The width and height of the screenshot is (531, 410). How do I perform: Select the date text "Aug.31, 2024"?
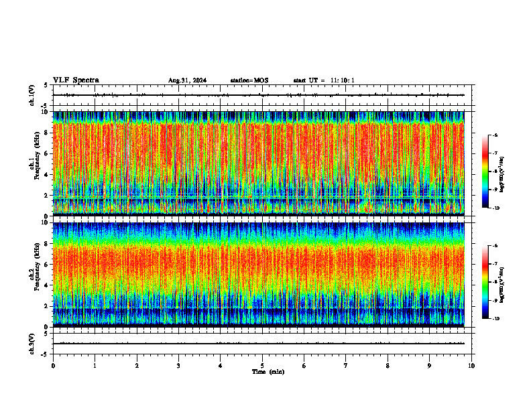pos(187,80)
